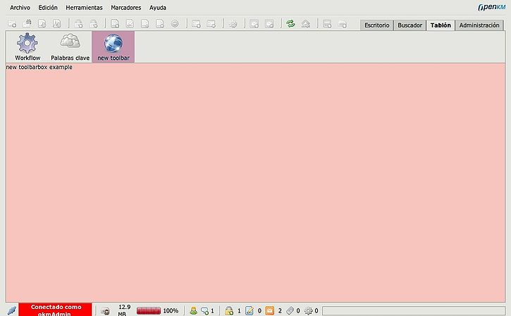This screenshot has width=511, height=316.
Task: Click the '100%' quota percentage text
Action: [171, 311]
